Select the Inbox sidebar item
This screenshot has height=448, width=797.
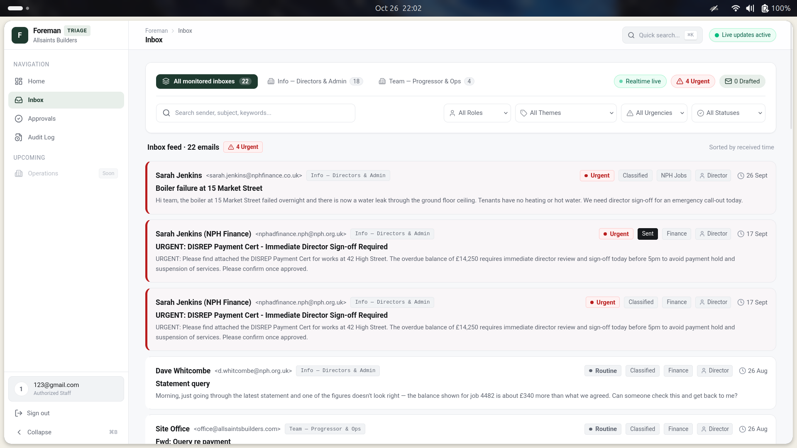click(66, 100)
